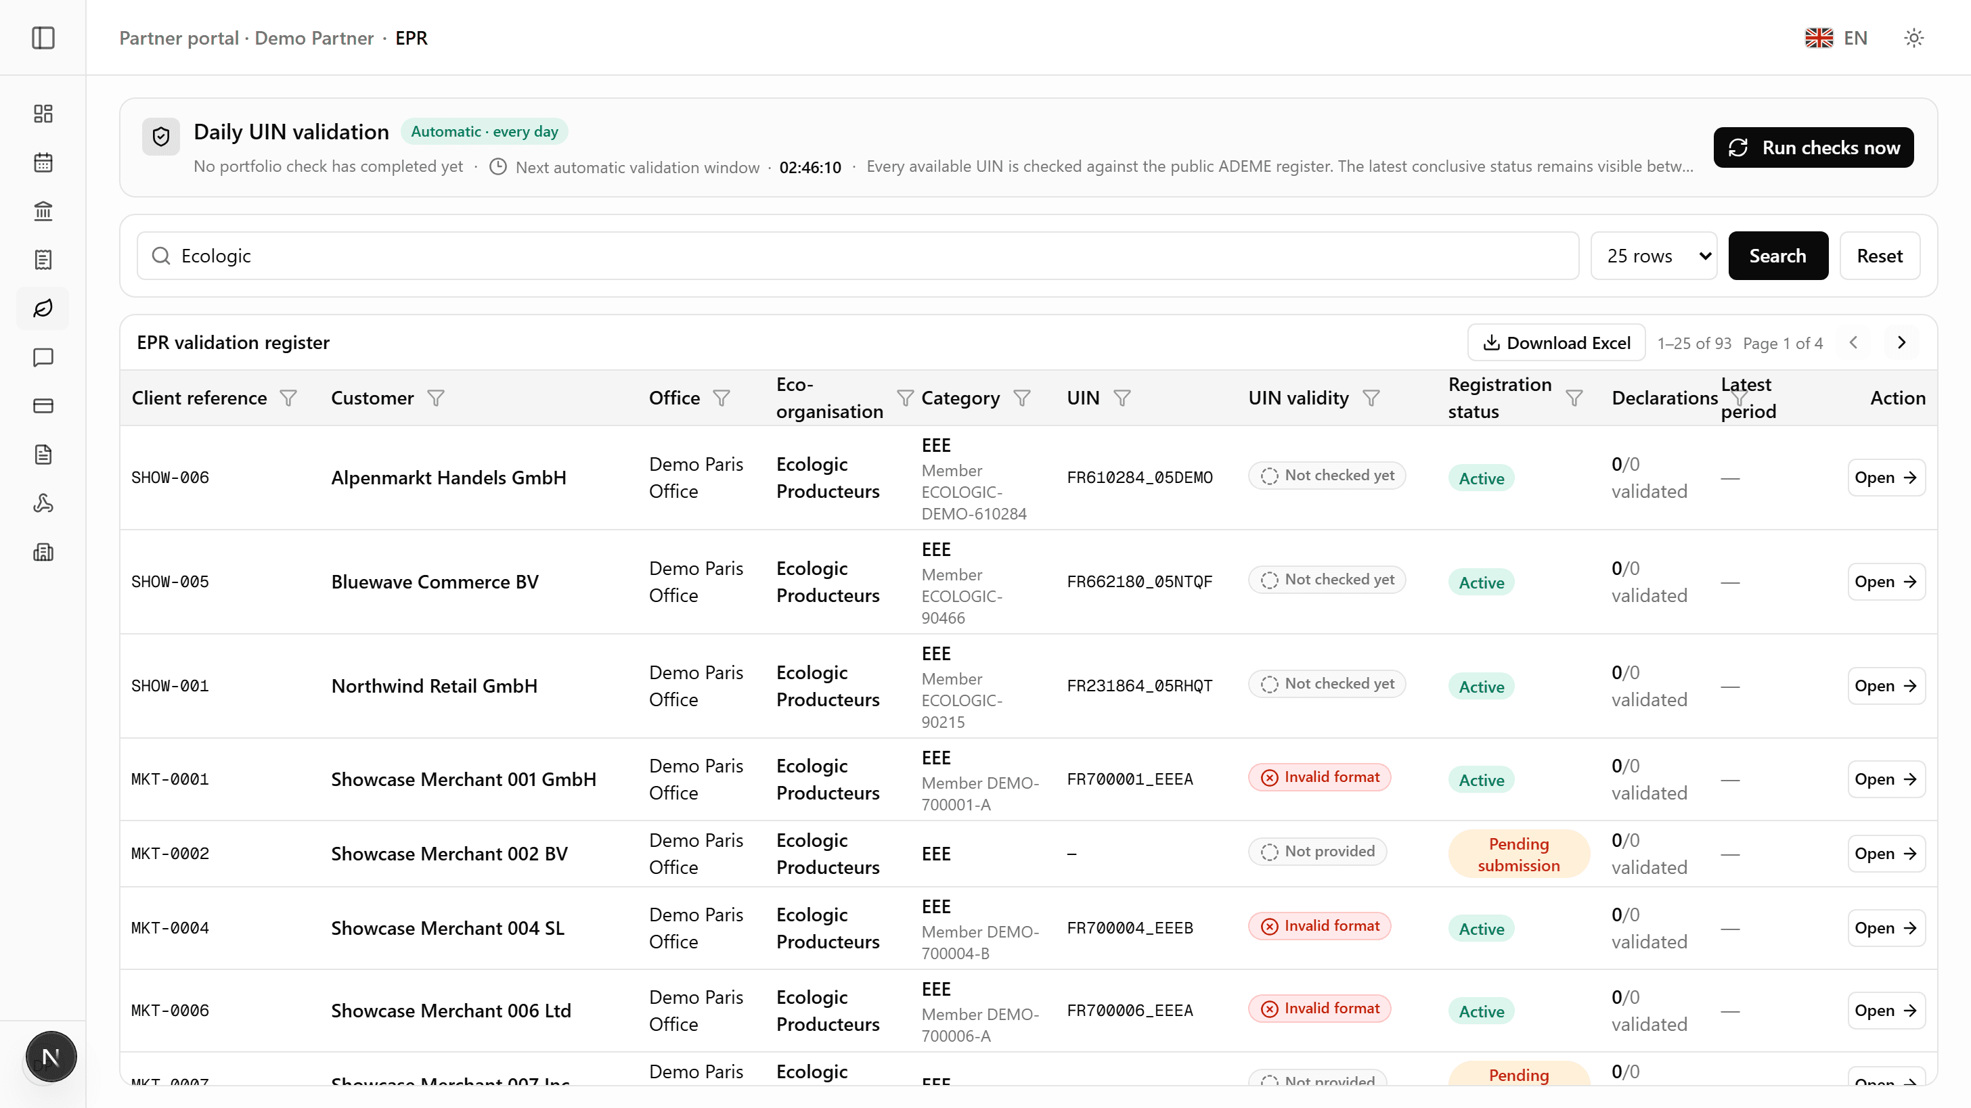Switch language with EN flag selector
Viewport: 1971px width, 1108px height.
[x=1836, y=37]
